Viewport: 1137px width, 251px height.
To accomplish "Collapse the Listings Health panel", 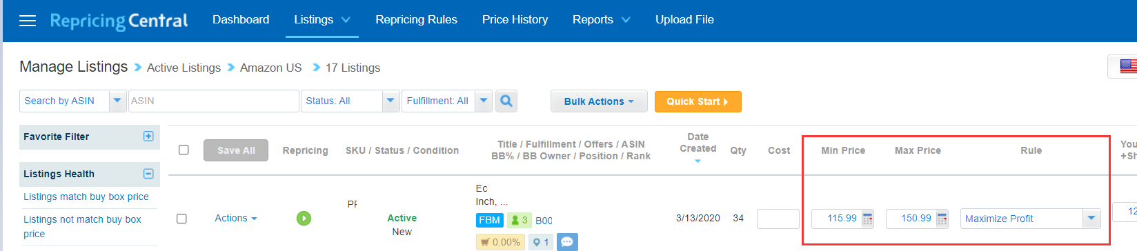I will [148, 174].
